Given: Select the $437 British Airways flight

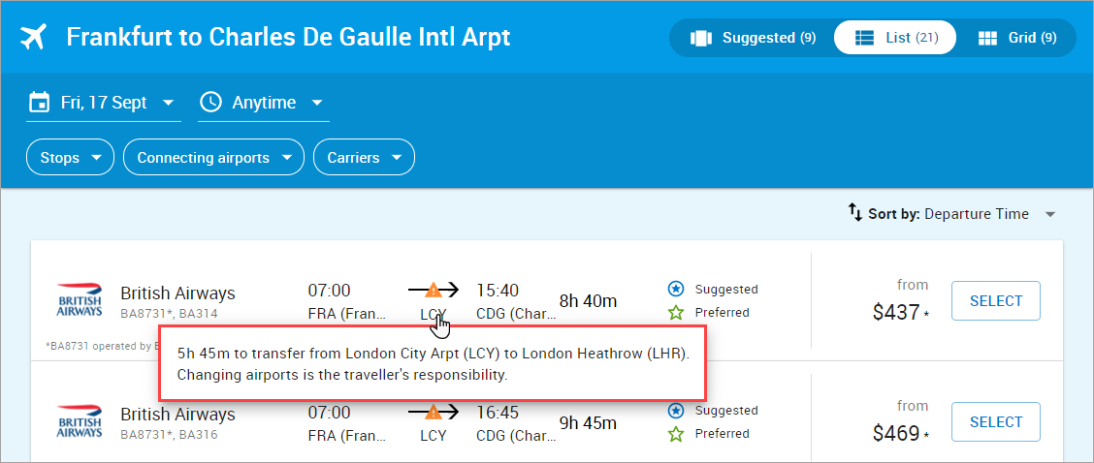Looking at the screenshot, I should (996, 300).
